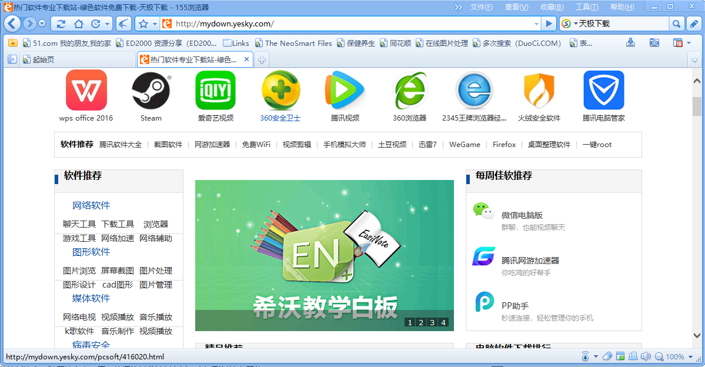705x367 pixels.
Task: Click the search box containing 天极下载
Action: point(623,24)
